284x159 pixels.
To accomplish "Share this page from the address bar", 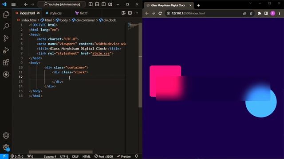I will tap(244, 13).
